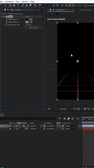The width and height of the screenshot is (94, 168).
Task: Click the timeline layer search field
Action: 28,118
